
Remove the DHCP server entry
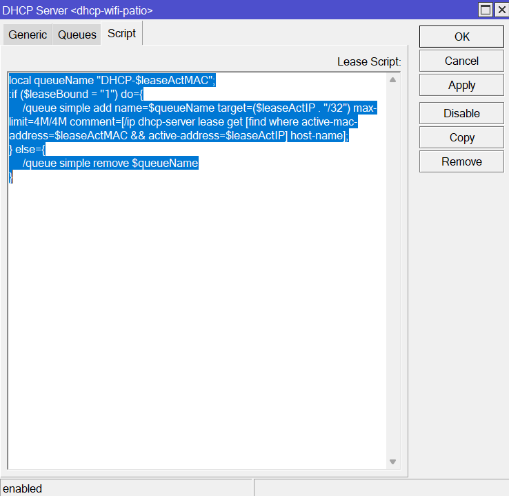point(461,161)
